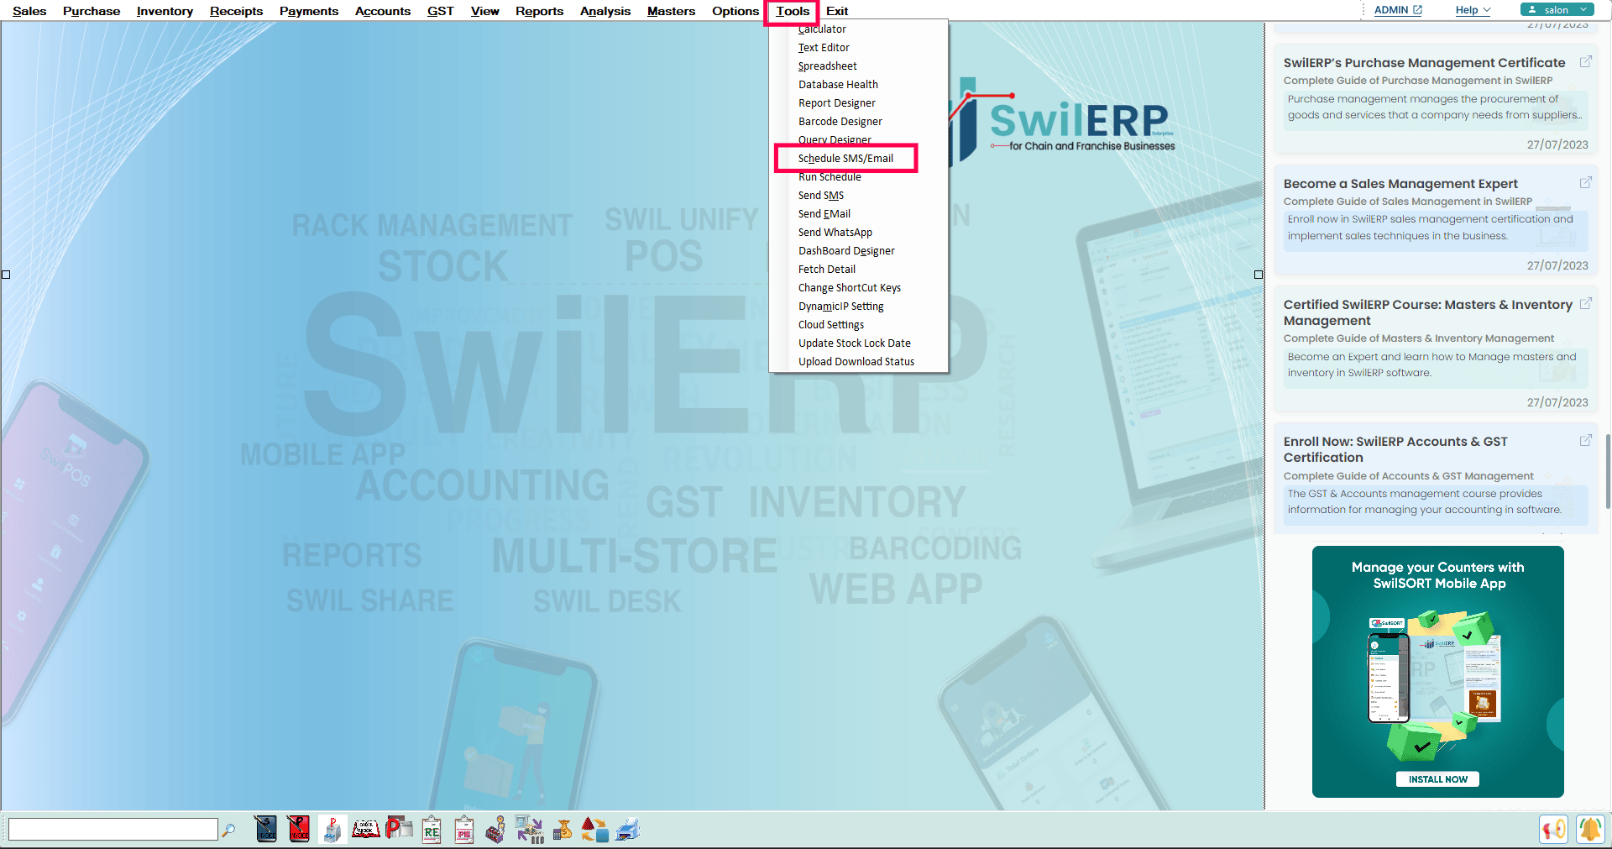Choose Send EMail menu entry
The image size is (1612, 849).
(859, 213)
